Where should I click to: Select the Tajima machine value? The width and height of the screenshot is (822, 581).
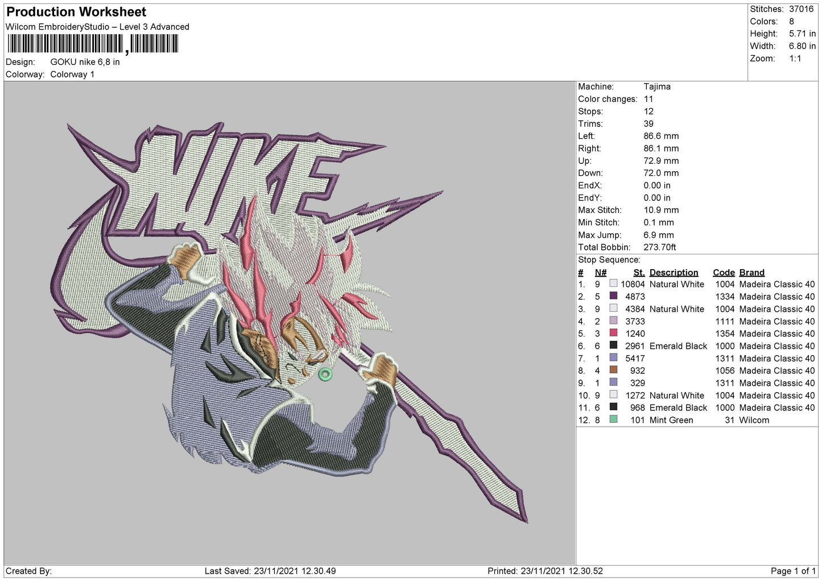[657, 86]
